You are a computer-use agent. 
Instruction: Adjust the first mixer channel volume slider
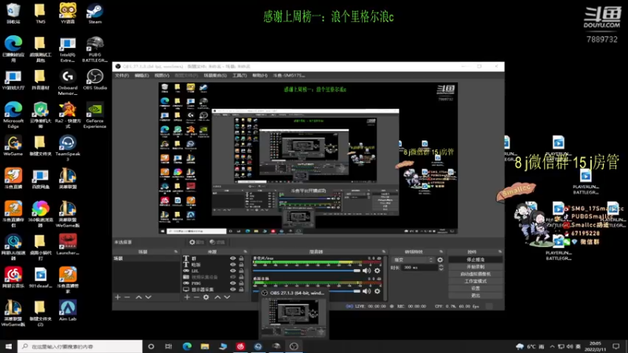(x=307, y=271)
